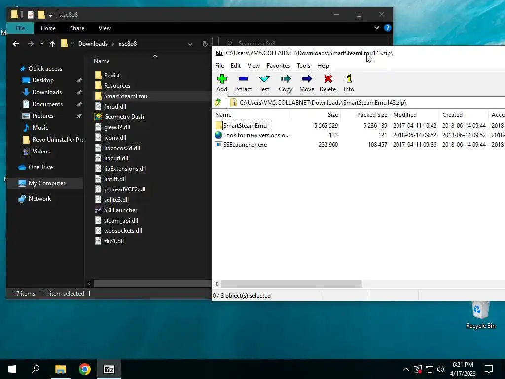This screenshot has width=505, height=379.
Task: Open the 7-Zip Help menu
Action: 323,66
